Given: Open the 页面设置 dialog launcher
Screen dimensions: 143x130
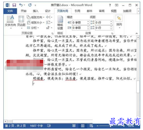Looking at the screenshot, I should point(53,33).
